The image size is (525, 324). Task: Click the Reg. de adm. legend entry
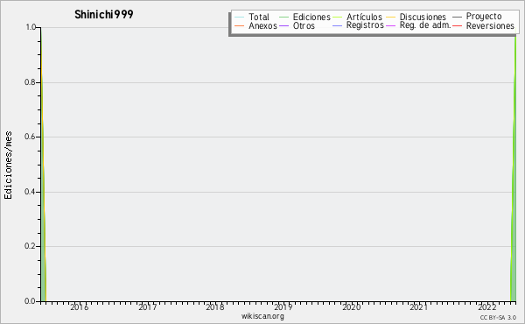(425, 25)
